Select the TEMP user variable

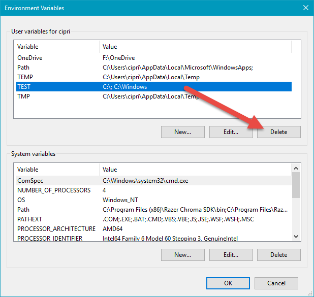pyautogui.click(x=154, y=77)
